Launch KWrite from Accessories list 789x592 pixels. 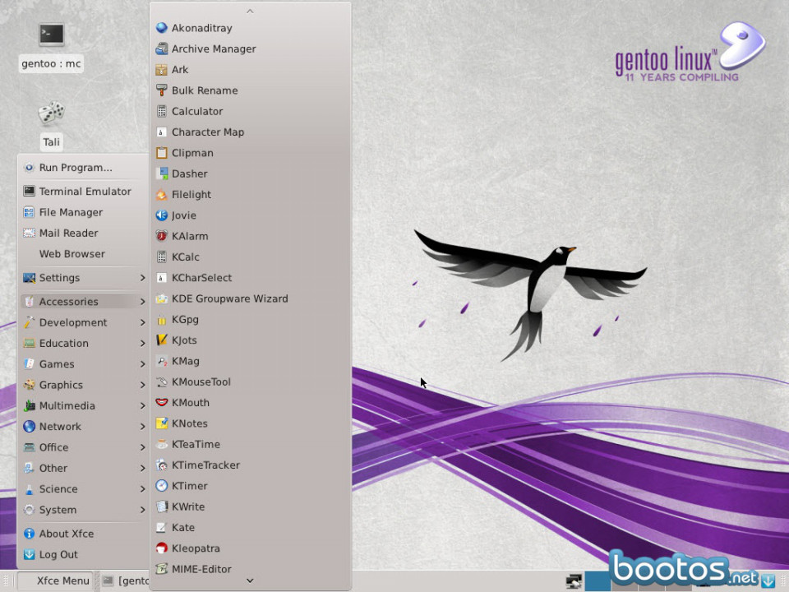coord(251,507)
